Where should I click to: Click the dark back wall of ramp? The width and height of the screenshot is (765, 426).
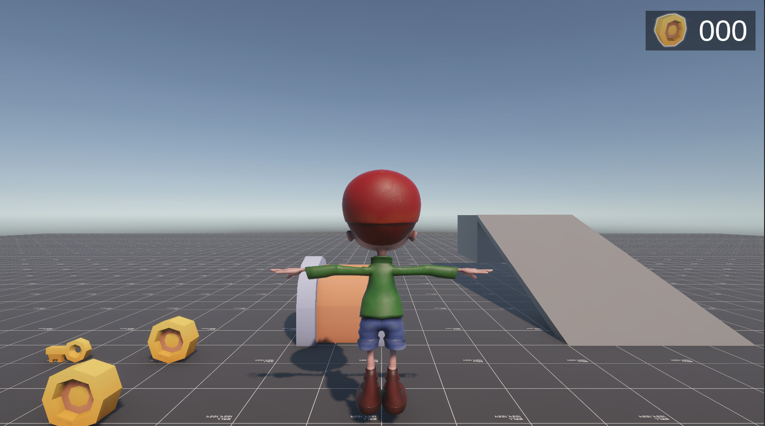467,237
